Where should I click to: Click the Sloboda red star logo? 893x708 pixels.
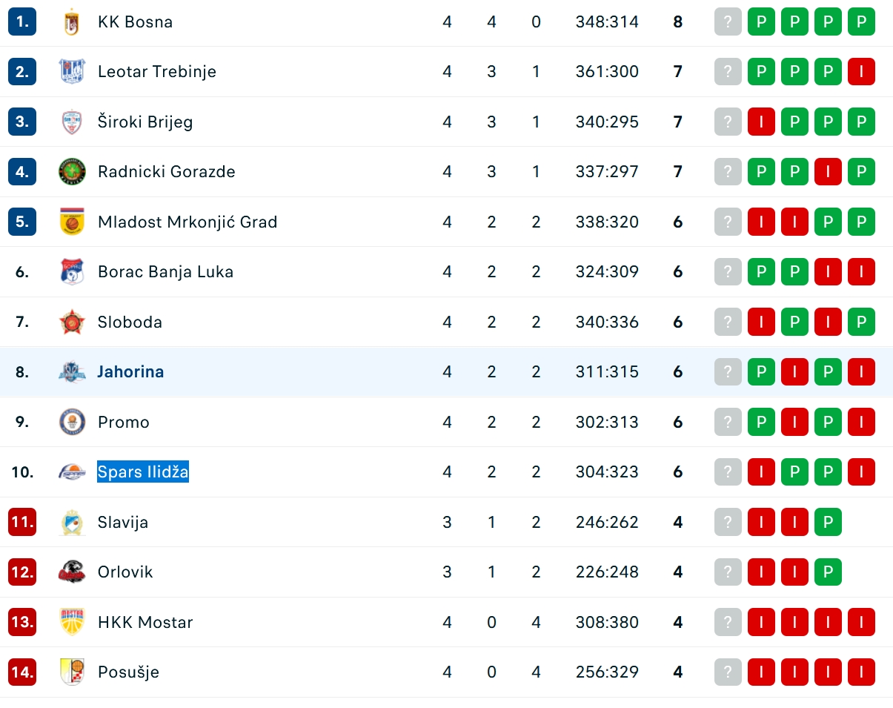(72, 322)
